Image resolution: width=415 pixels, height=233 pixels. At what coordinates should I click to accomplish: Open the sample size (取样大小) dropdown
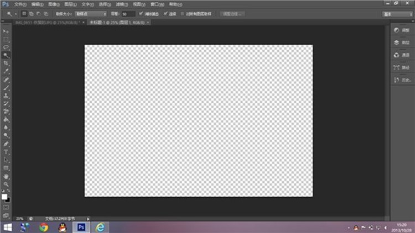click(91, 13)
